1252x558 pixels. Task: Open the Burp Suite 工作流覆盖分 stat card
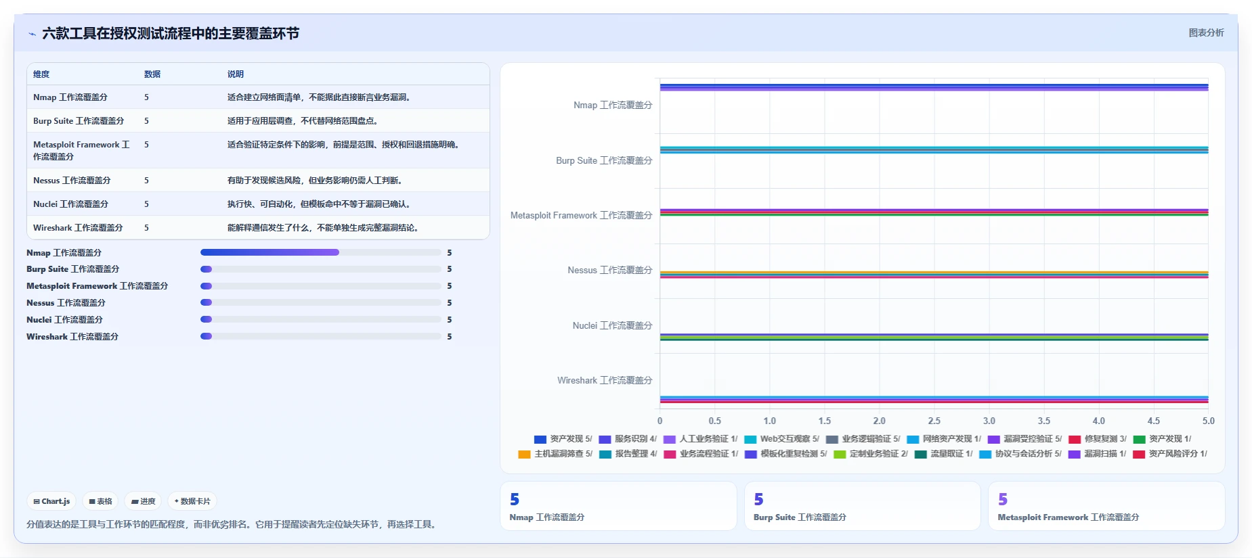(x=862, y=506)
